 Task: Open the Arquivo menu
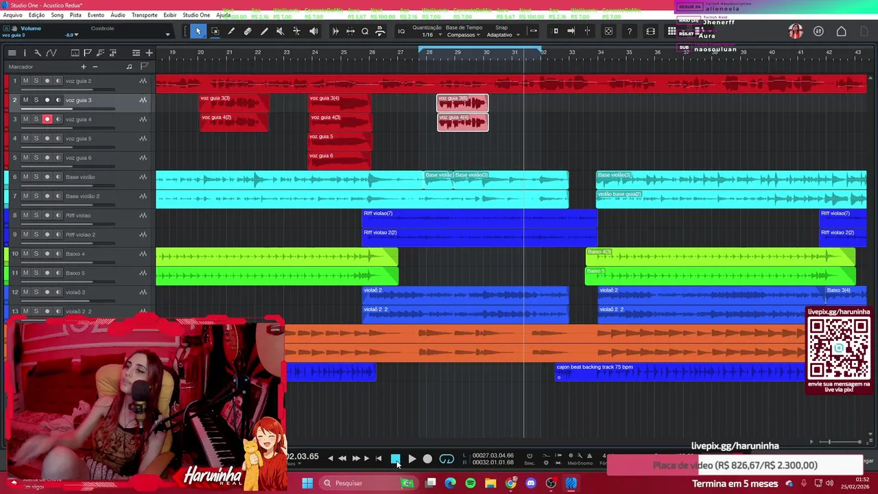click(13, 15)
